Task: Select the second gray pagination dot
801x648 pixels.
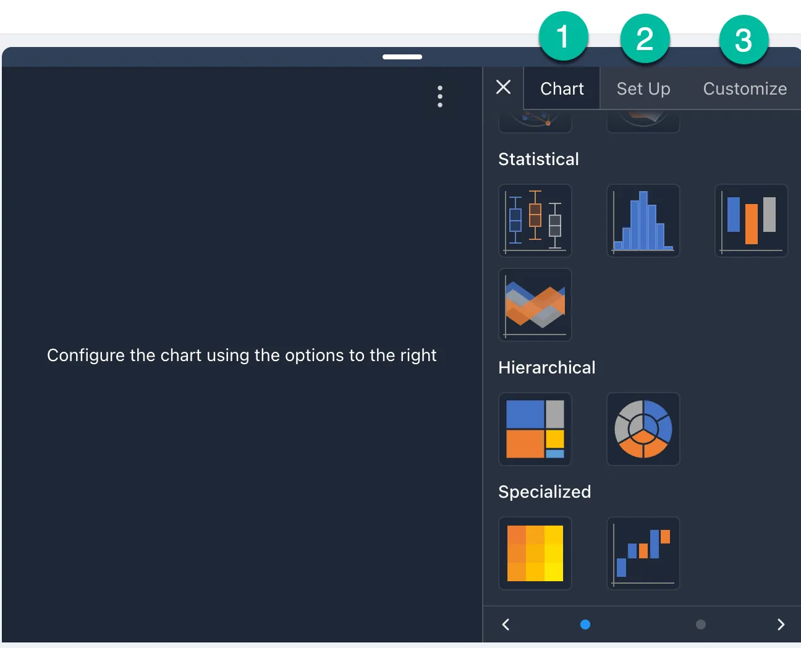Action: (x=700, y=625)
